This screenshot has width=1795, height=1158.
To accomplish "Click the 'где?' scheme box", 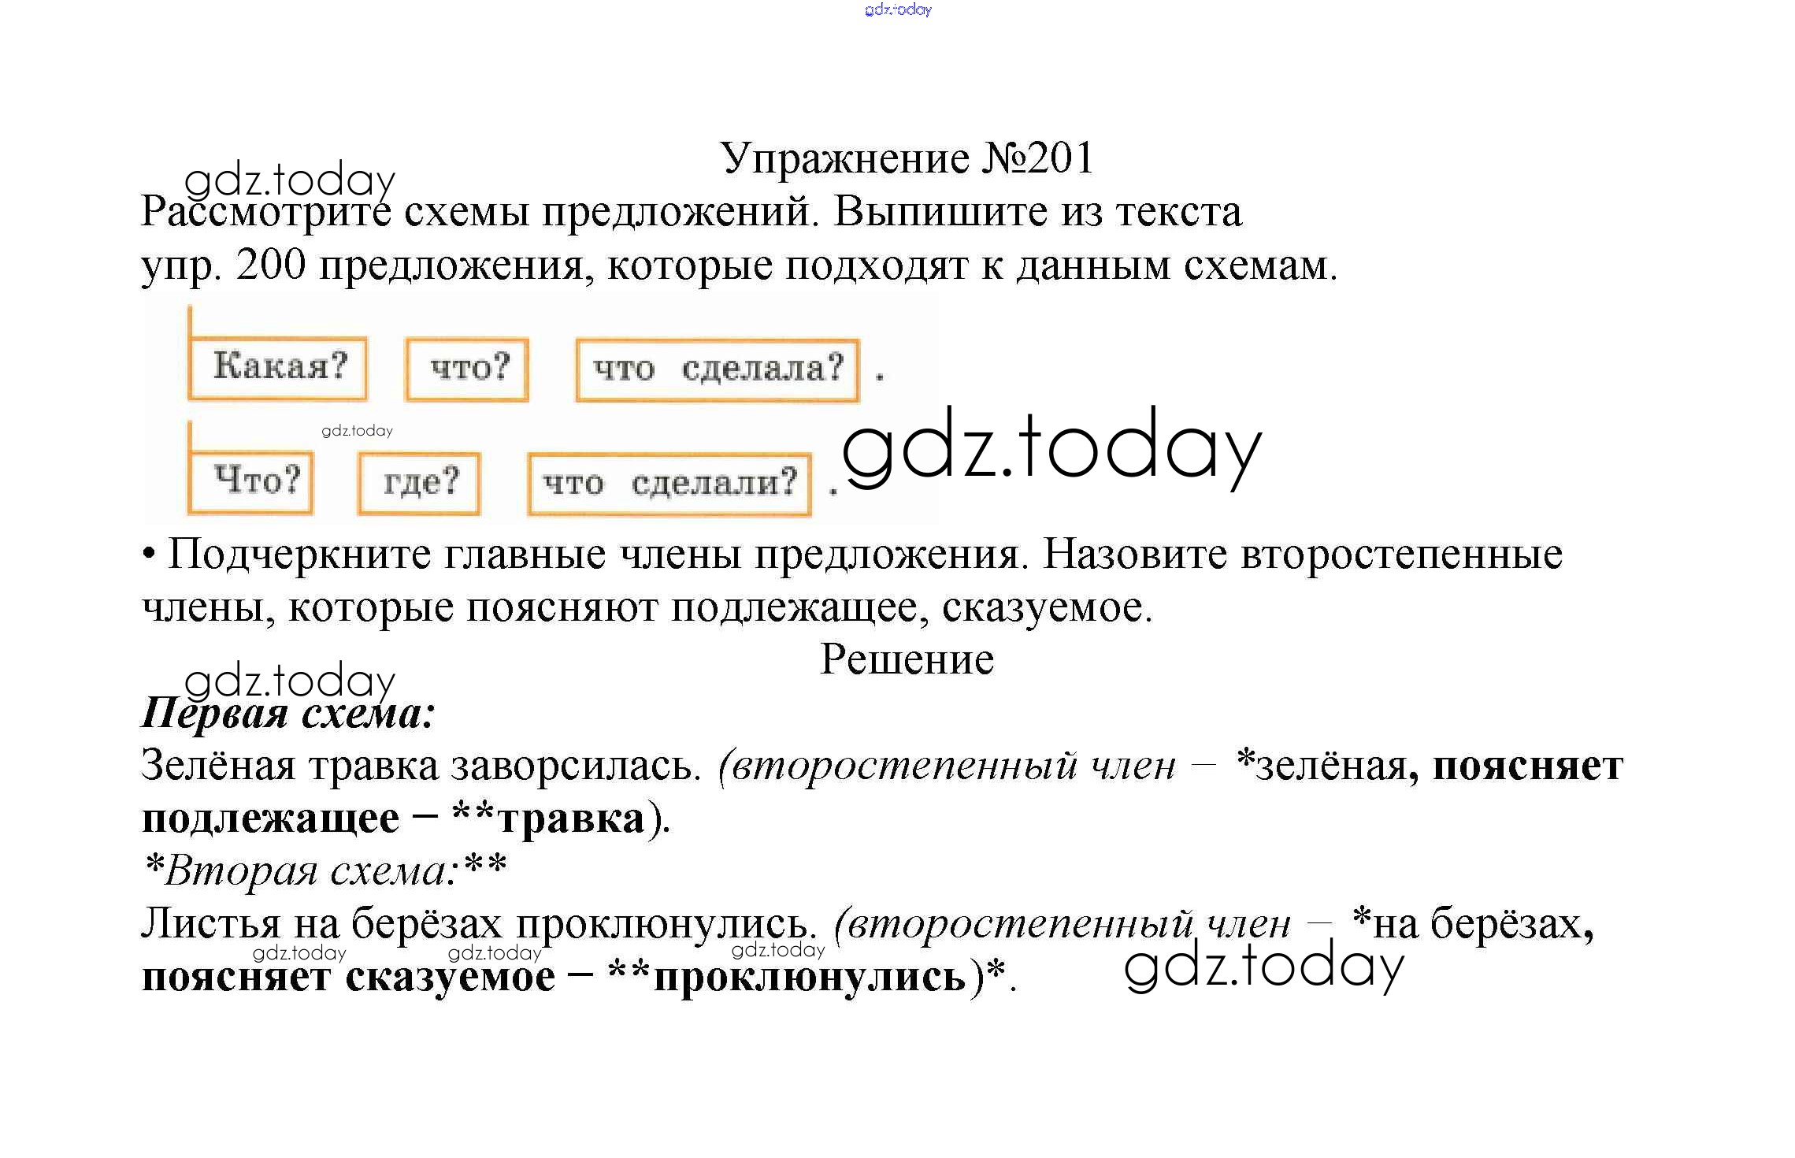I will click(419, 483).
